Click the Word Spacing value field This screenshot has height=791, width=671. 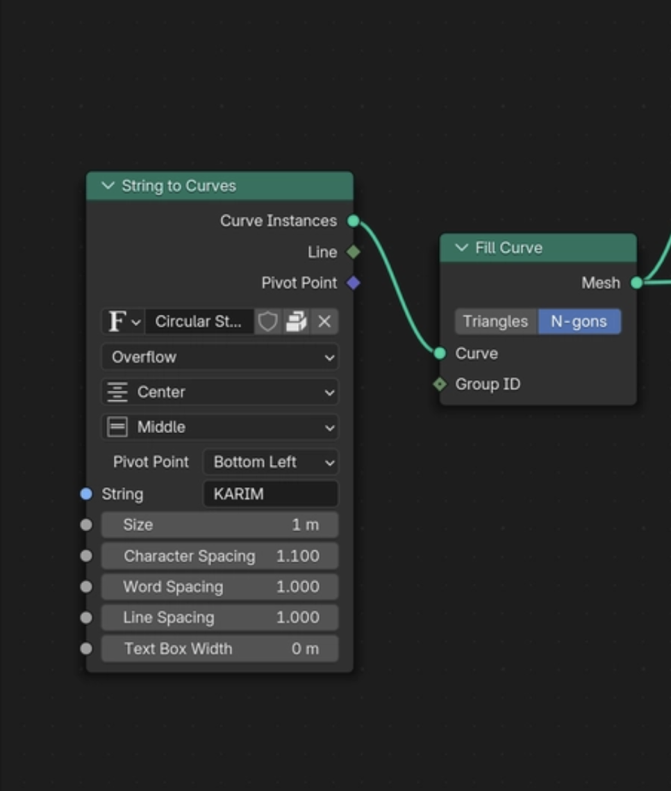click(219, 587)
